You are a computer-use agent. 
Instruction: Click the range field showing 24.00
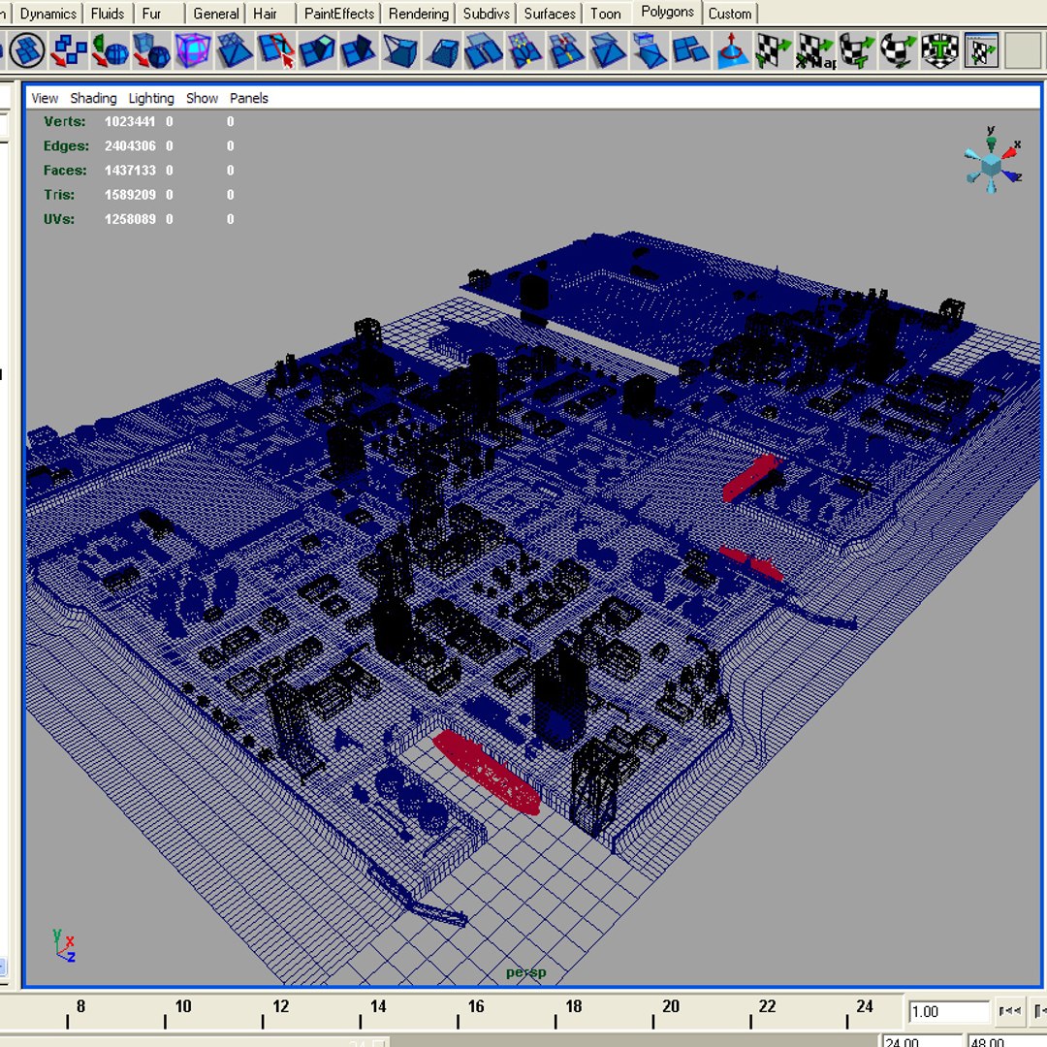click(x=923, y=1041)
